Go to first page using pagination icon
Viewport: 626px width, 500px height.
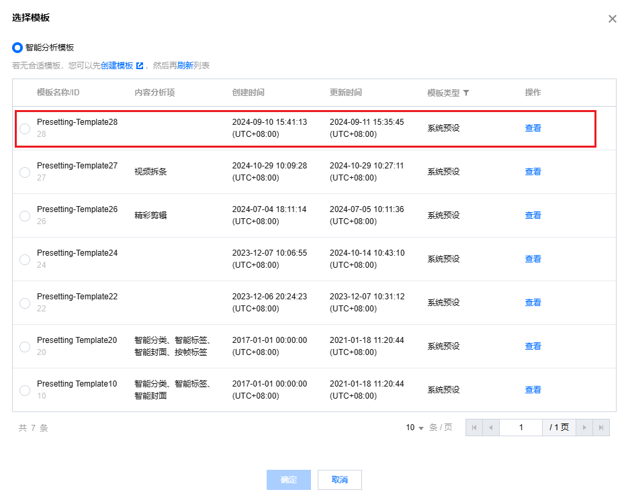click(x=474, y=428)
